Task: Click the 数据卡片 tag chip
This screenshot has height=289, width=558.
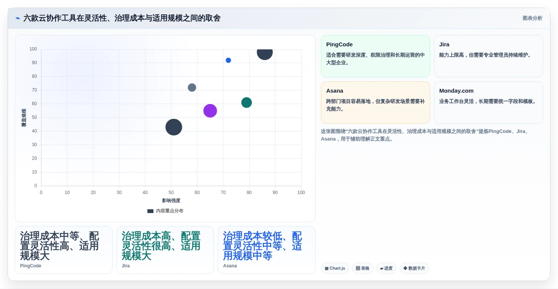Action: click(414, 268)
